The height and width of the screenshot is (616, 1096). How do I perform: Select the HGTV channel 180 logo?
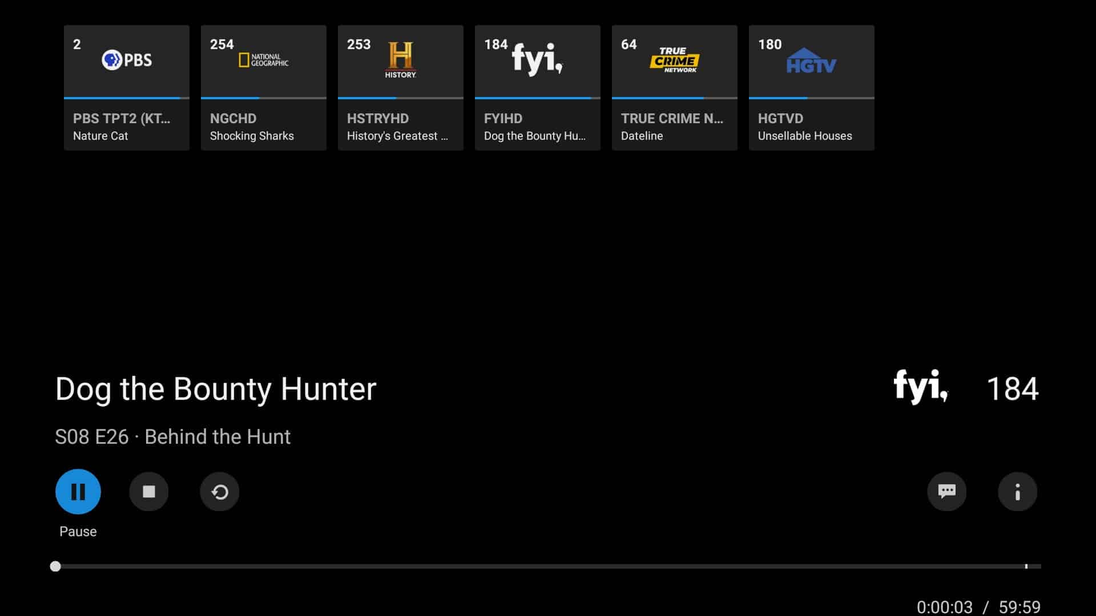point(811,61)
